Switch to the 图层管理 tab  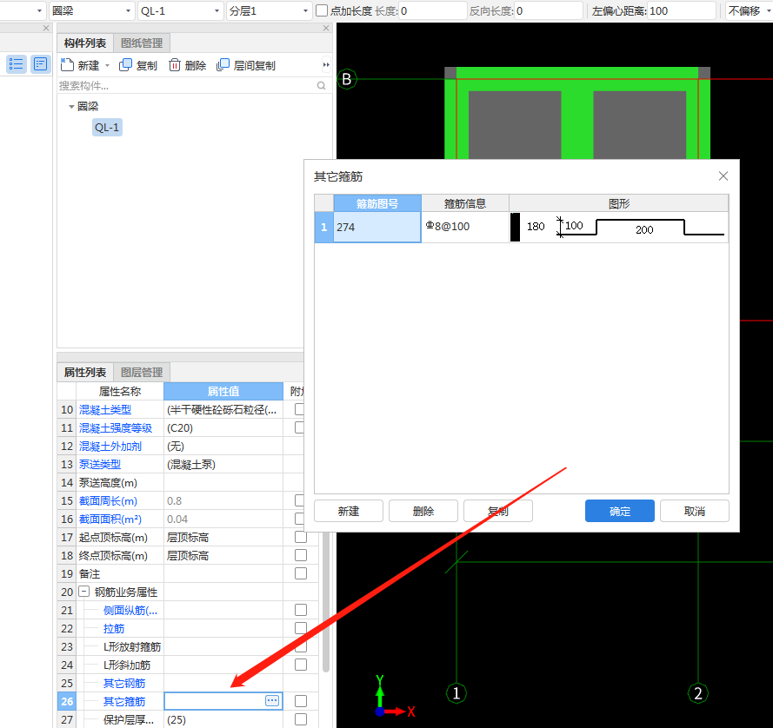tap(142, 372)
